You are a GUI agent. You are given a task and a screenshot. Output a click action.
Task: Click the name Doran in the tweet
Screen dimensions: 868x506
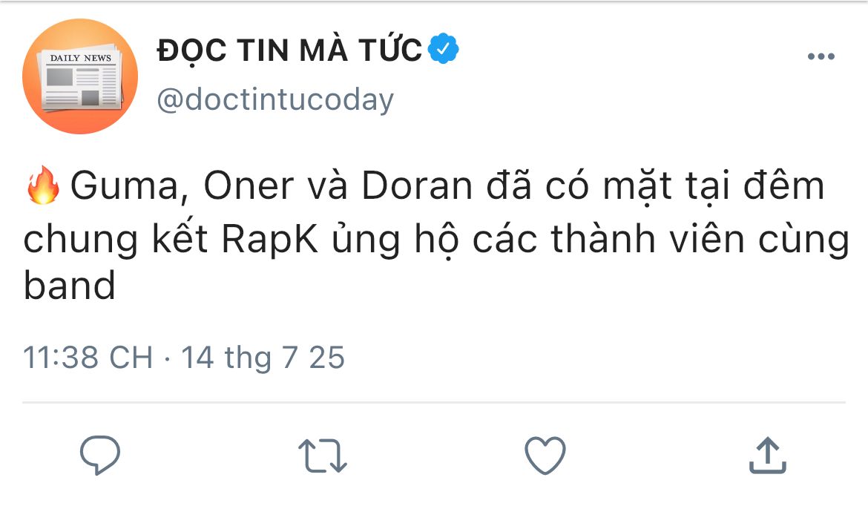point(416,187)
